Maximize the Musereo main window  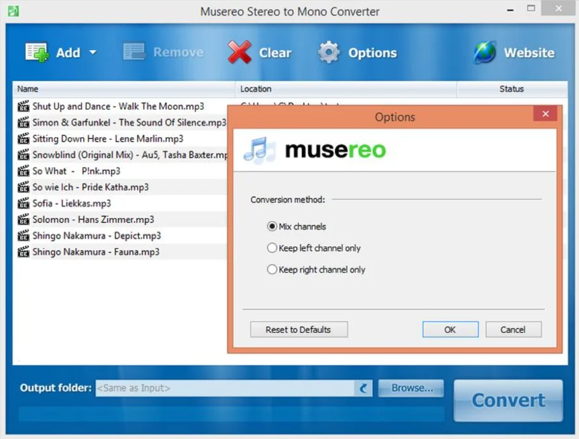[531, 8]
